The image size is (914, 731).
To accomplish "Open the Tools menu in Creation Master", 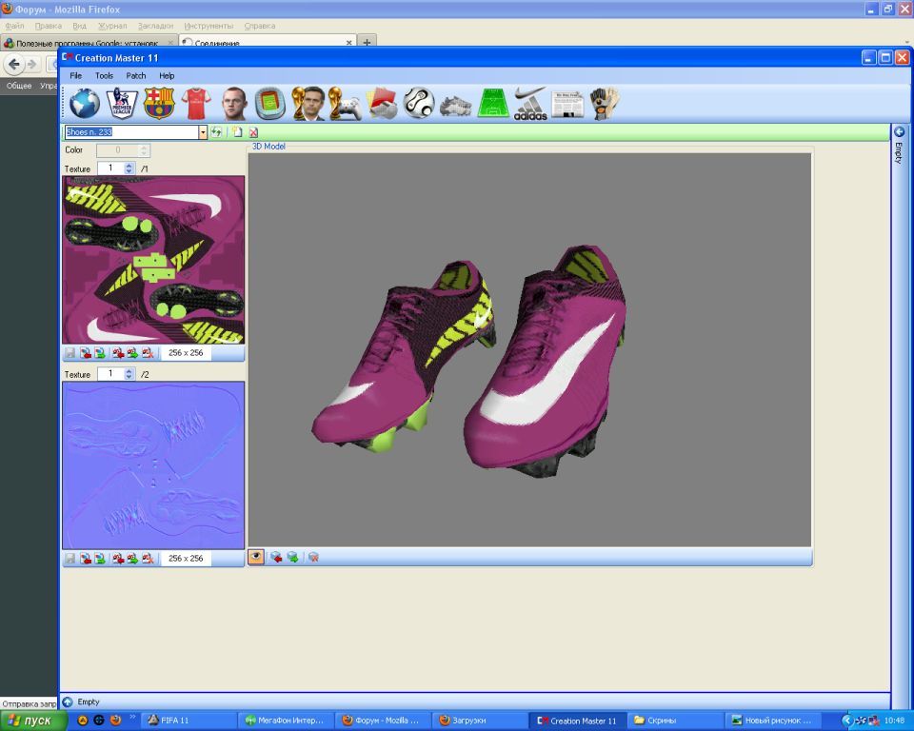I will pyautogui.click(x=104, y=76).
